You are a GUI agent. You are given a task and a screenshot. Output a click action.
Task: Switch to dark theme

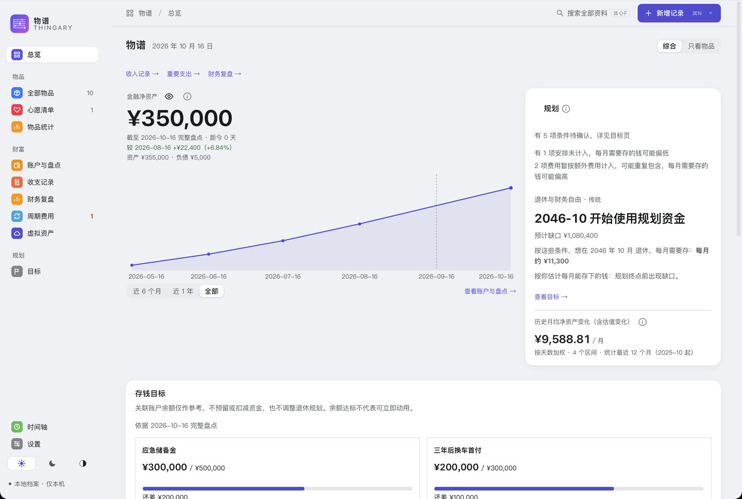tap(52, 463)
